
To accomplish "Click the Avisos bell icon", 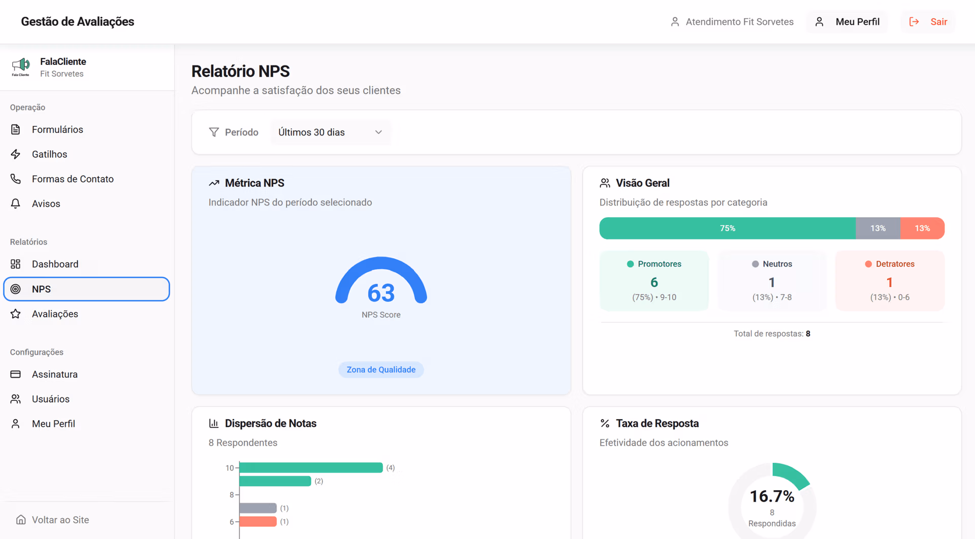I will click(16, 204).
